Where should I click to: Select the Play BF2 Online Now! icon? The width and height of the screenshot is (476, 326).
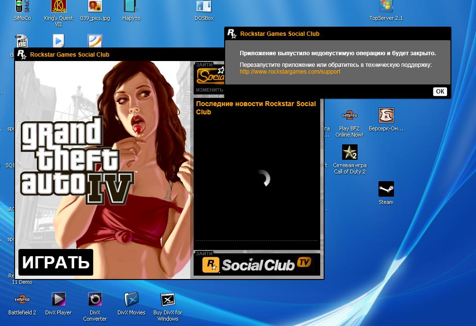point(349,124)
